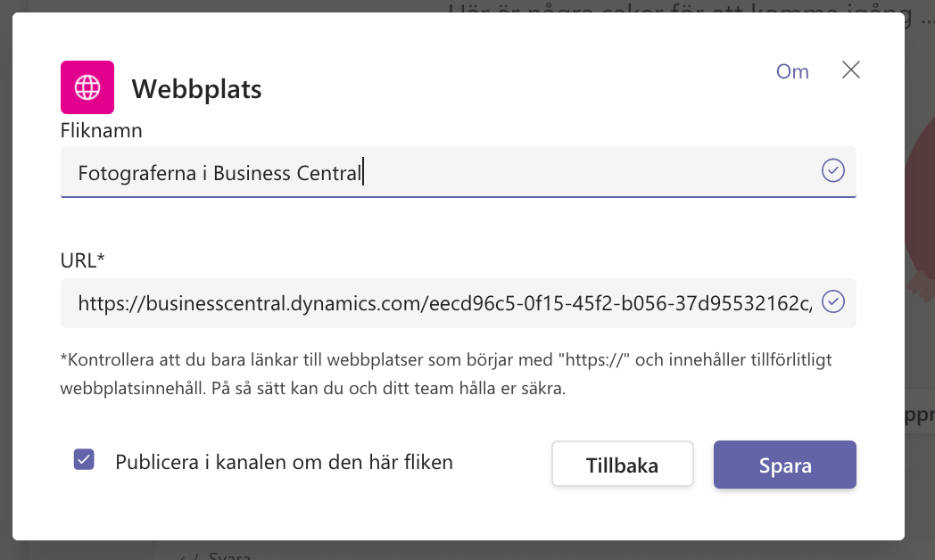Uncheck Publicera i kanalen om den här fliken
Screen dimensions: 935x560
point(84,460)
